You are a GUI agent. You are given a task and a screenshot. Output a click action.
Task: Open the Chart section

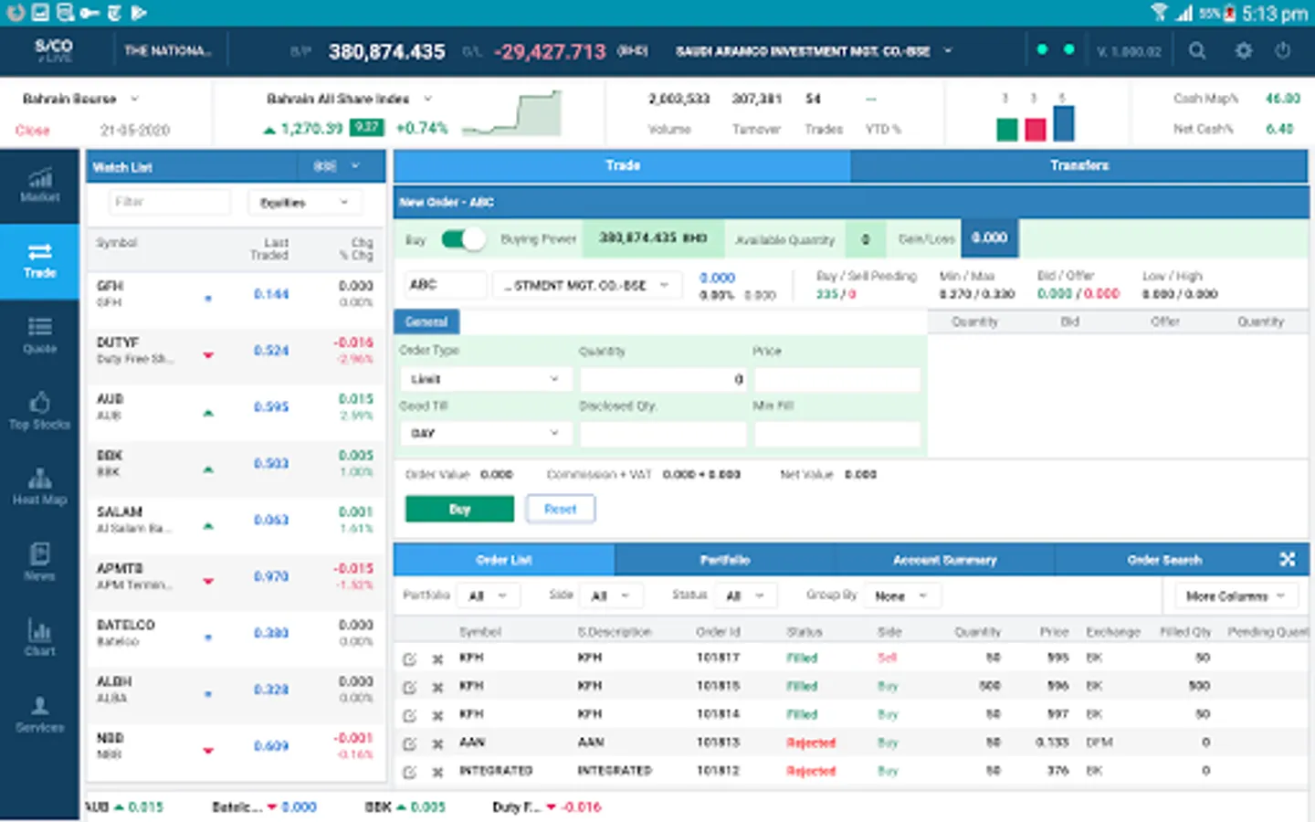click(x=39, y=638)
